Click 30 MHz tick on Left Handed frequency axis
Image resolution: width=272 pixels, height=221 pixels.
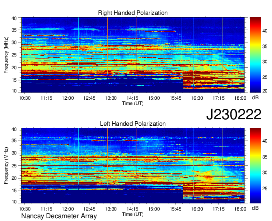point(14,153)
